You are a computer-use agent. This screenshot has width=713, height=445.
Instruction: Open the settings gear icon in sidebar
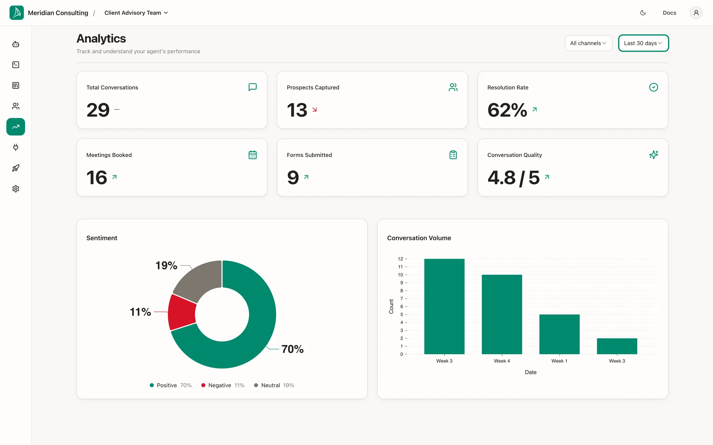pos(16,189)
